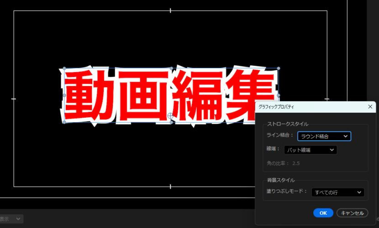Viewport: 379px width, 228px height.
Task: Click the top-left bounding box handle
Action: pos(64,69)
